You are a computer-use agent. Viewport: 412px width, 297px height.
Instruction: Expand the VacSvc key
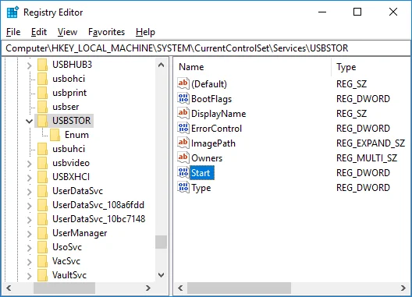click(x=29, y=262)
